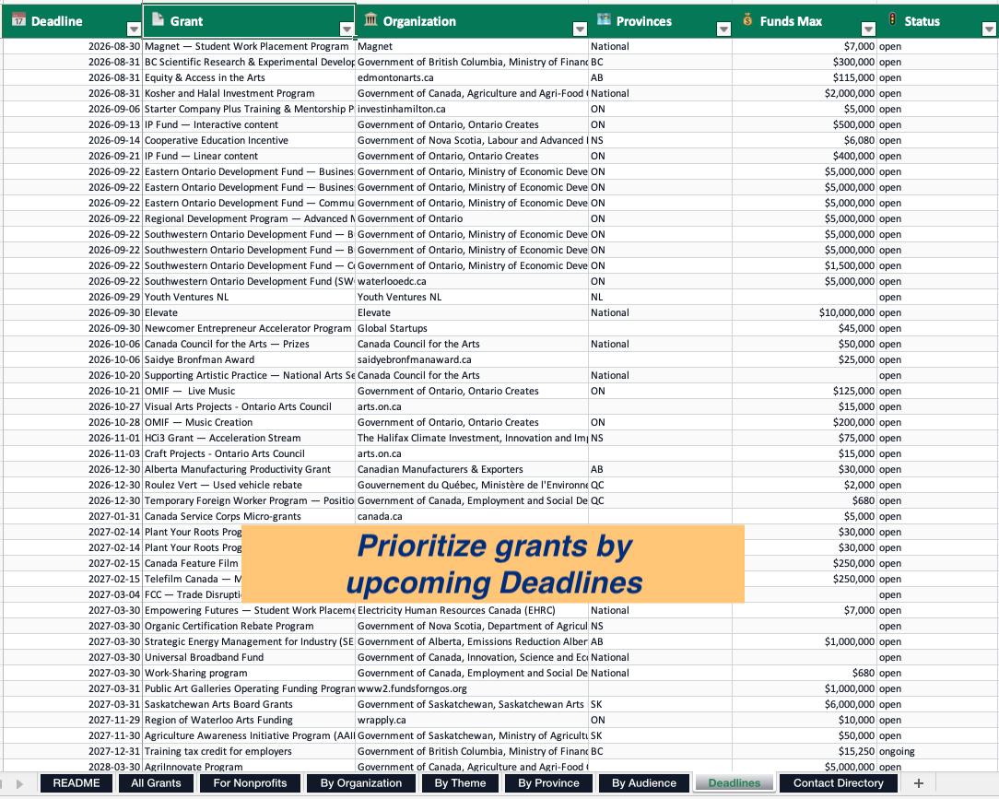Select the Saidye Bronfman Award cell
Screen dimensions: 999x799
point(249,360)
